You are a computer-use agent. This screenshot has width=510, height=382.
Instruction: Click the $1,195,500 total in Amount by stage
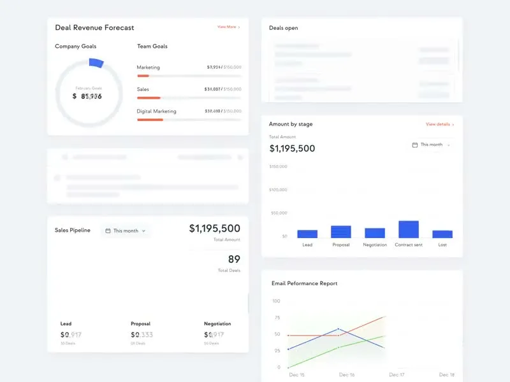point(292,148)
